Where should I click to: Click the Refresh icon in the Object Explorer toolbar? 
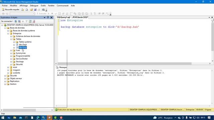(30, 21)
